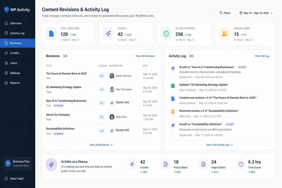Click Mike Chen's avatar in Revisions table

tap(112, 117)
